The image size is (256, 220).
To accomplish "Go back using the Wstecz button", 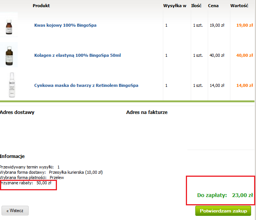I will pyautogui.click(x=15, y=211).
